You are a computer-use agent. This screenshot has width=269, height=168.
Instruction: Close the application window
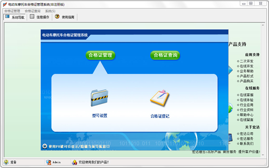point(260,4)
